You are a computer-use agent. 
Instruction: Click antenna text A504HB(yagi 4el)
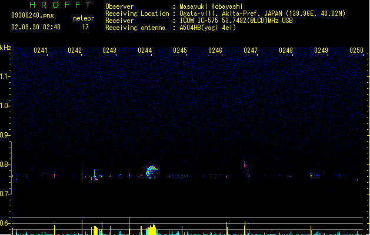(x=208, y=28)
